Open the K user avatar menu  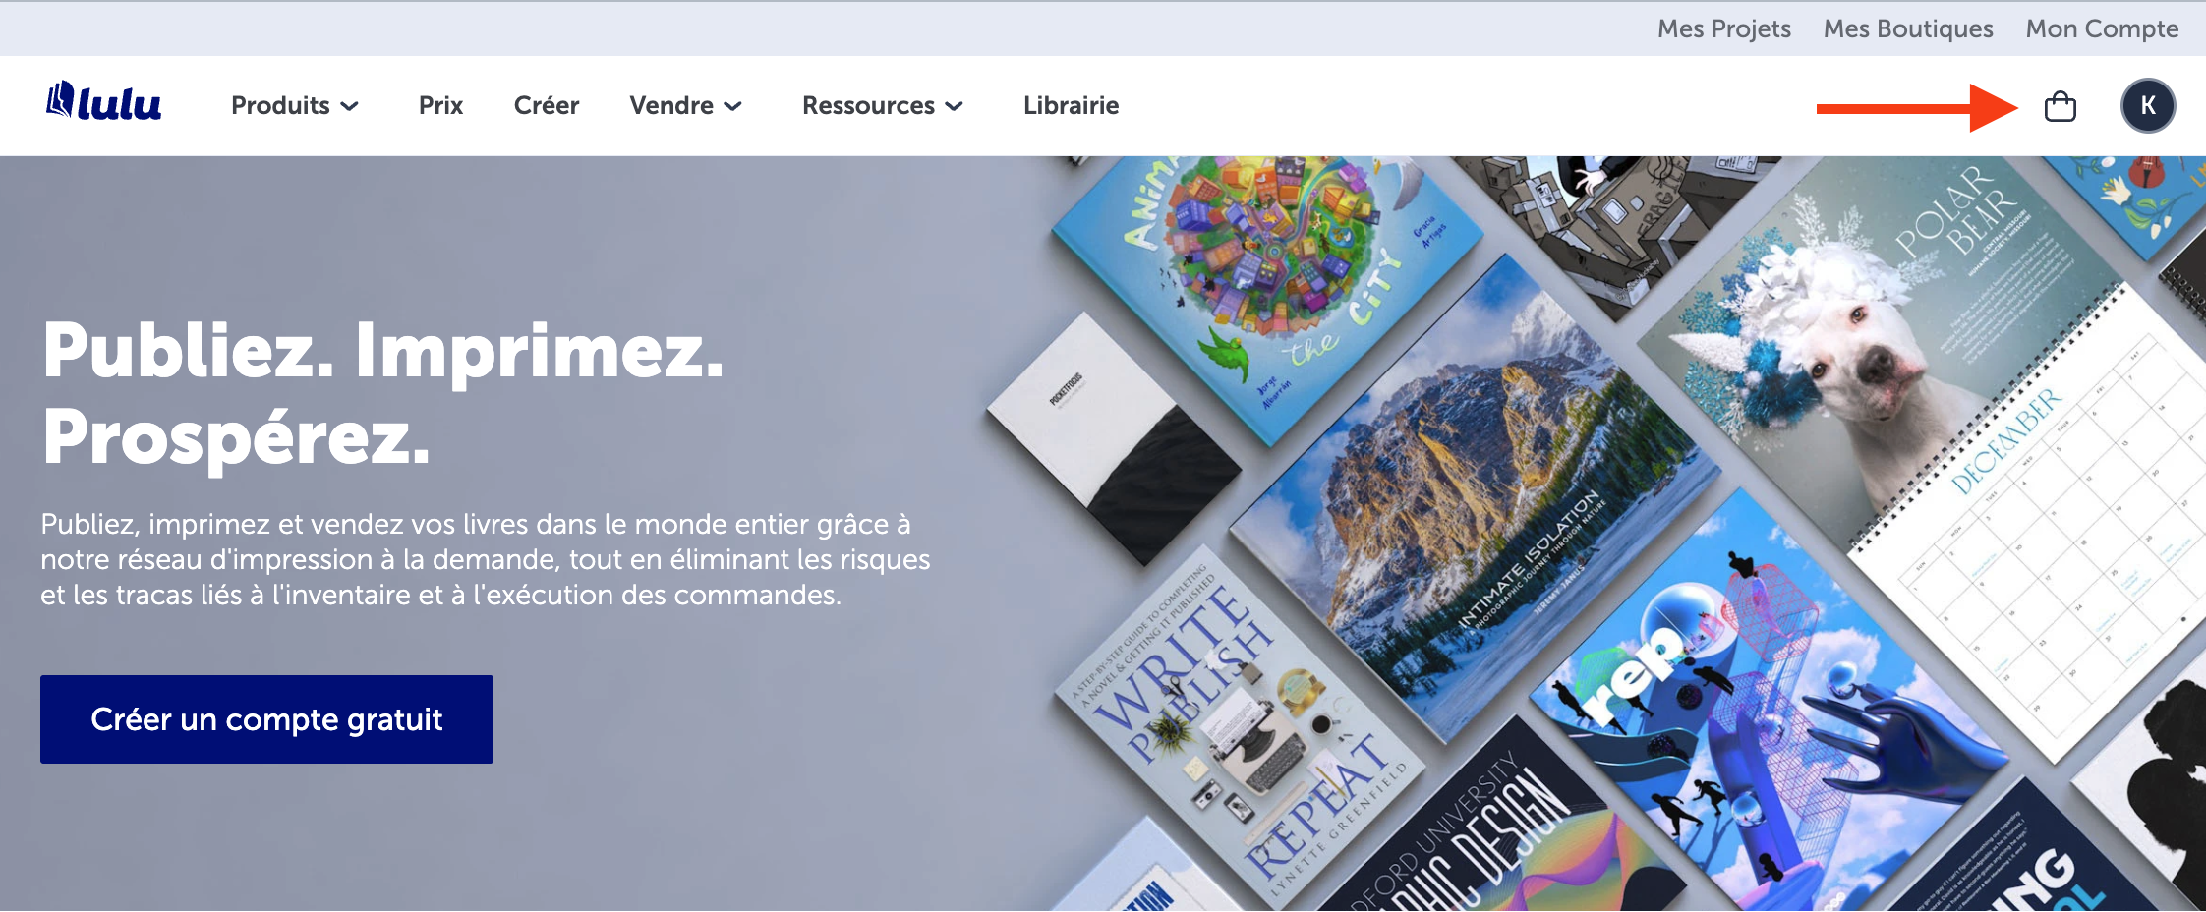point(2148,106)
